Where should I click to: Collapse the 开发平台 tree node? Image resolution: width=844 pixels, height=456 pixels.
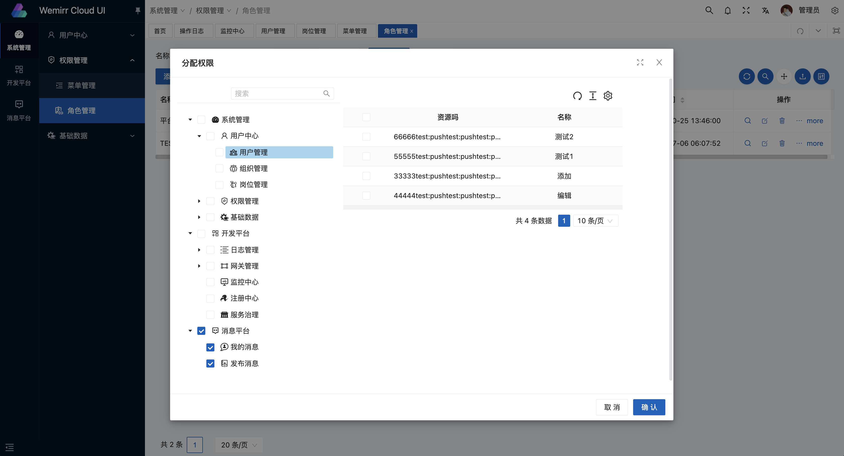(x=190, y=233)
